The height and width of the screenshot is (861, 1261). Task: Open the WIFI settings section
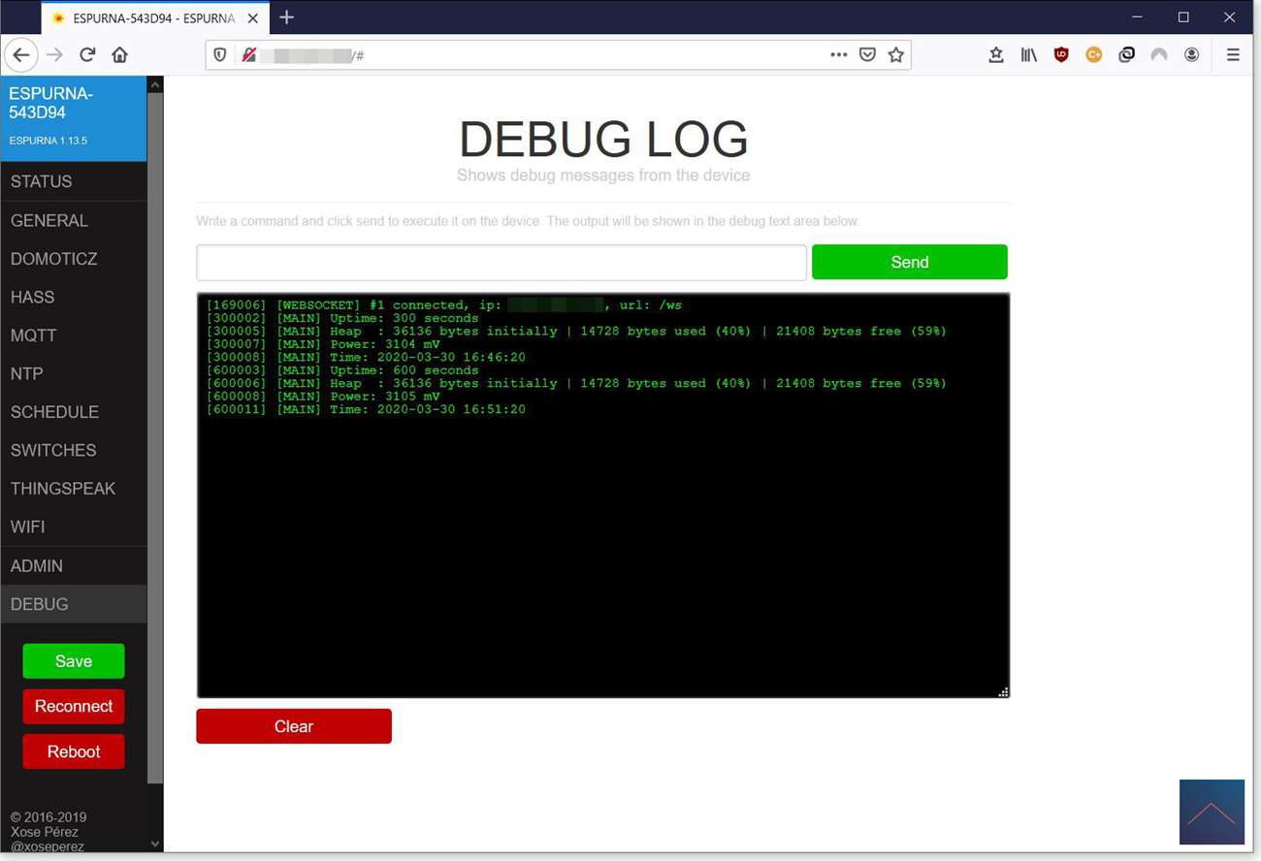[28, 526]
